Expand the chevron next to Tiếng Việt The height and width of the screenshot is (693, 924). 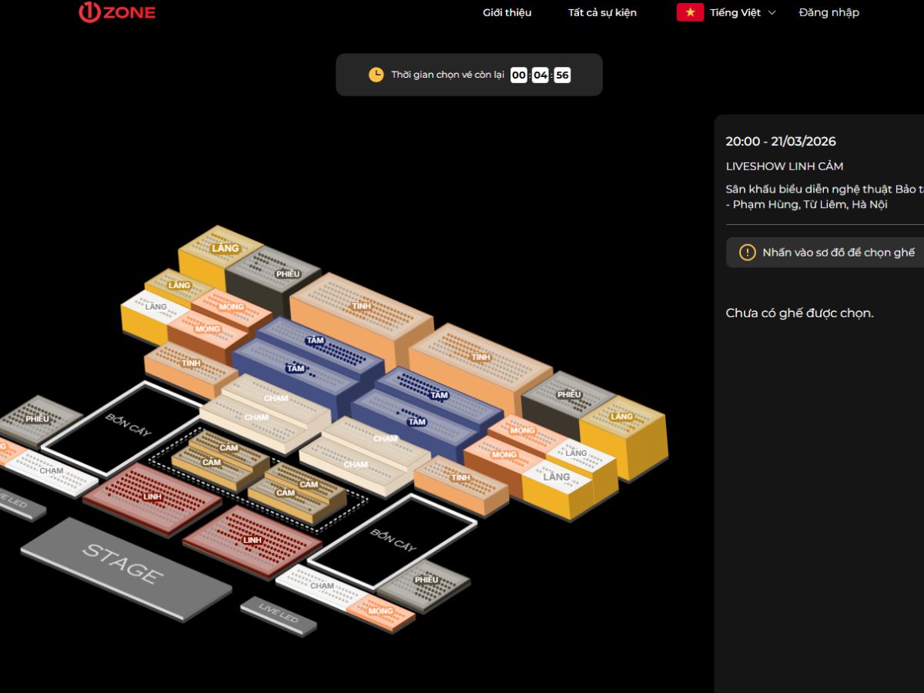coord(772,12)
